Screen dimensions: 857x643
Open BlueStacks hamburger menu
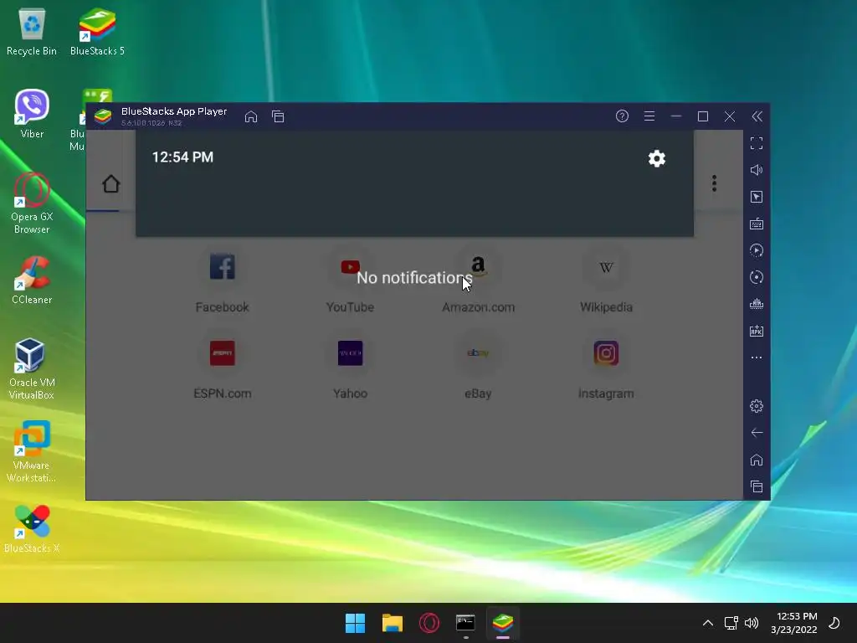click(x=649, y=116)
